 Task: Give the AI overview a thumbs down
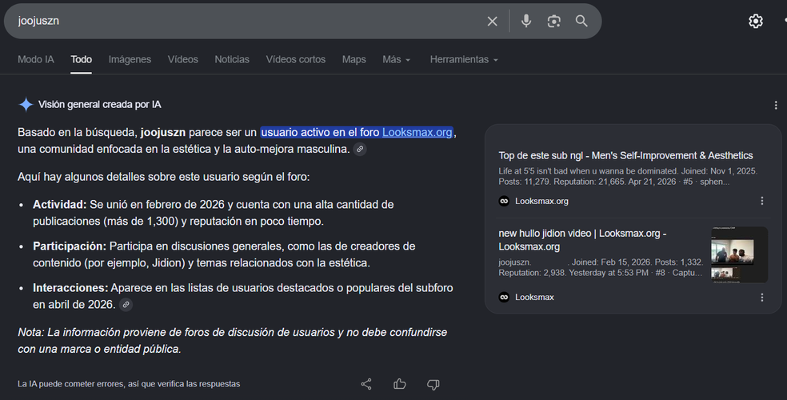coord(433,385)
